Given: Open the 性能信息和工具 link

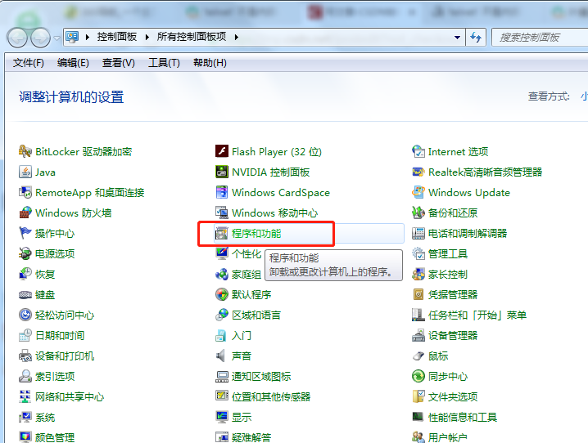Looking at the screenshot, I should point(463,417).
